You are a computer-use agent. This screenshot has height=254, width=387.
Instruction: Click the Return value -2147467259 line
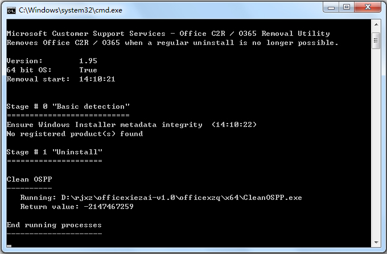pyautogui.click(x=77, y=207)
